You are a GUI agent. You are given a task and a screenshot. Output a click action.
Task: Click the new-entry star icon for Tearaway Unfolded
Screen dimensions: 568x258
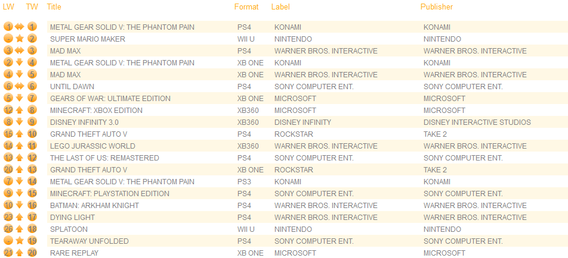(20, 241)
